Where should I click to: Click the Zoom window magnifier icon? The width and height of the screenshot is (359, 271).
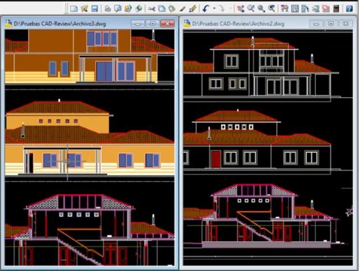pyautogui.click(x=261, y=9)
